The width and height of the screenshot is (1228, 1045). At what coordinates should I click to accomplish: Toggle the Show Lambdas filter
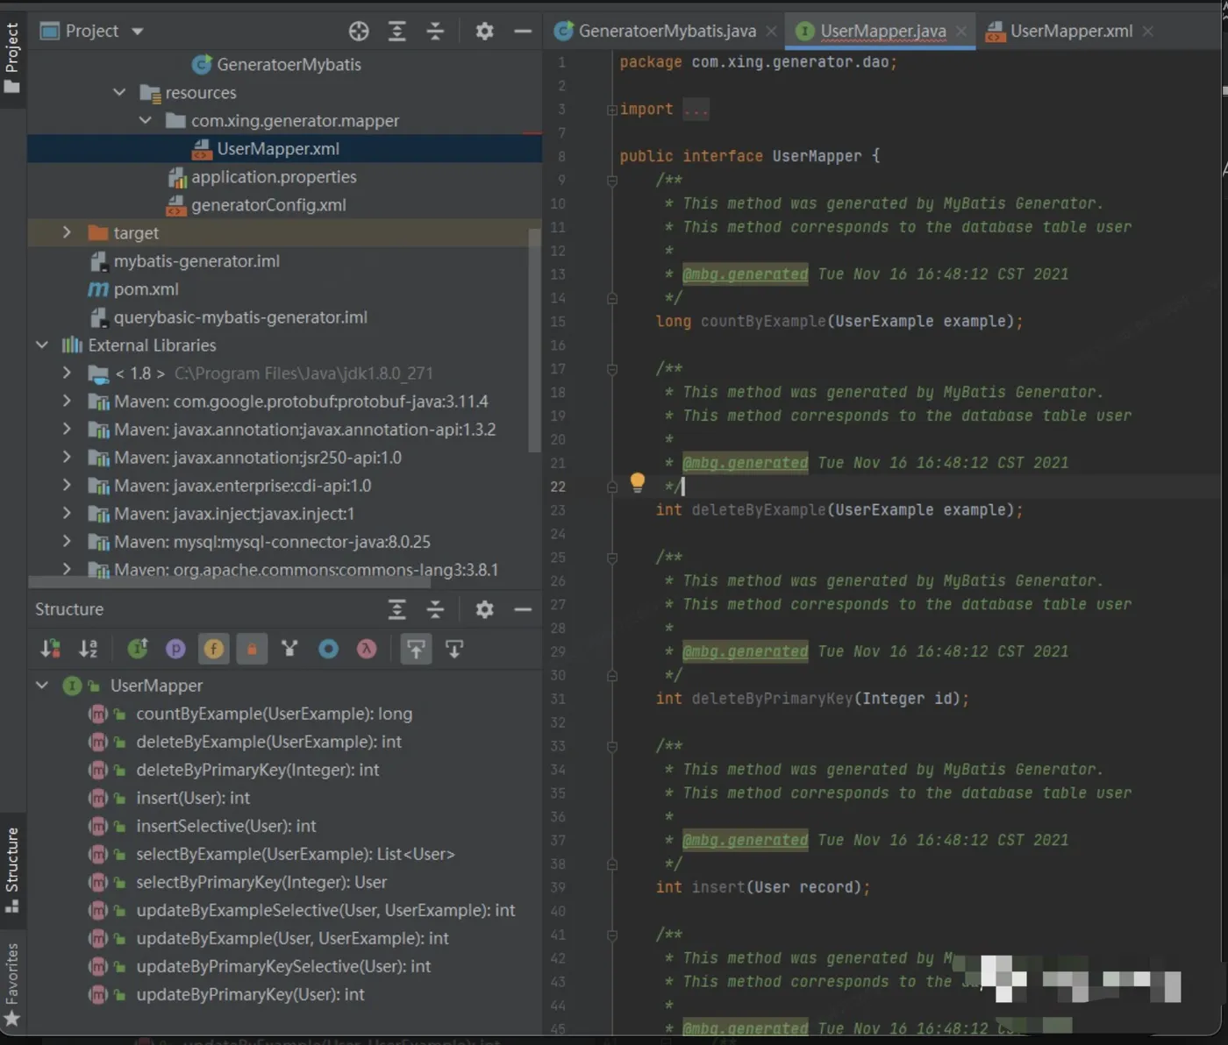point(367,649)
